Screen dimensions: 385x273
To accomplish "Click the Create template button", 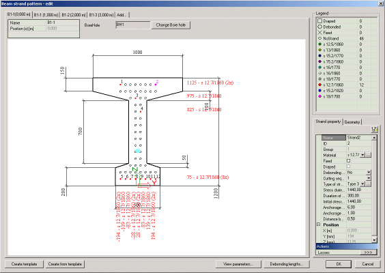I will coord(24,264).
